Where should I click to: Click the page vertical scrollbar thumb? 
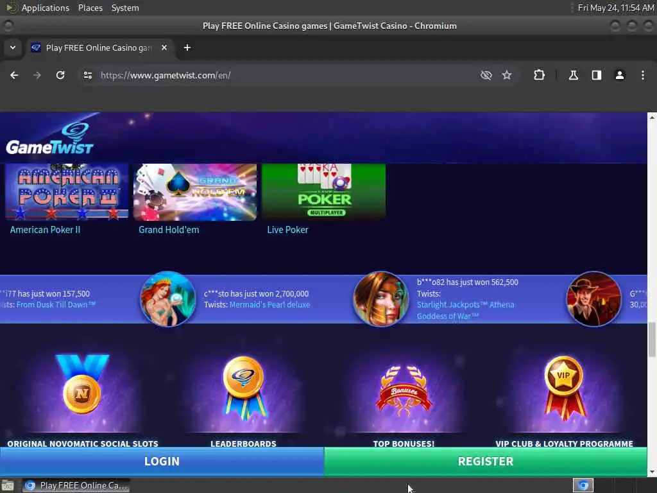coord(652,340)
